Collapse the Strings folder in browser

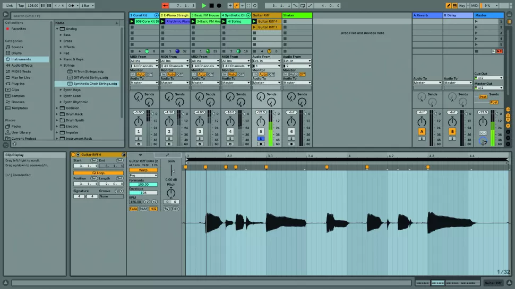[60, 66]
